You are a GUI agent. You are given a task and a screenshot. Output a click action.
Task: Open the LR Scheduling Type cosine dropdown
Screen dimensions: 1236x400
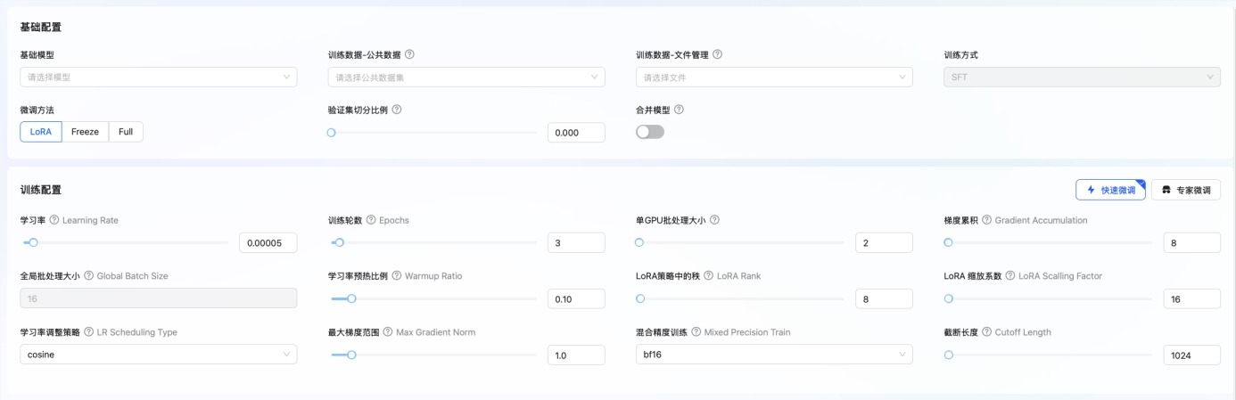[158, 355]
